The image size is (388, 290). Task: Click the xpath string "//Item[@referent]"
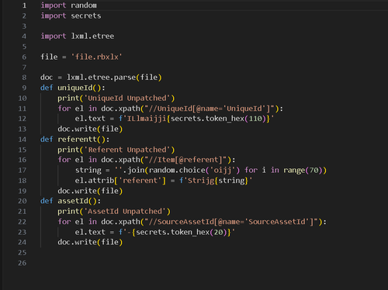click(185, 160)
